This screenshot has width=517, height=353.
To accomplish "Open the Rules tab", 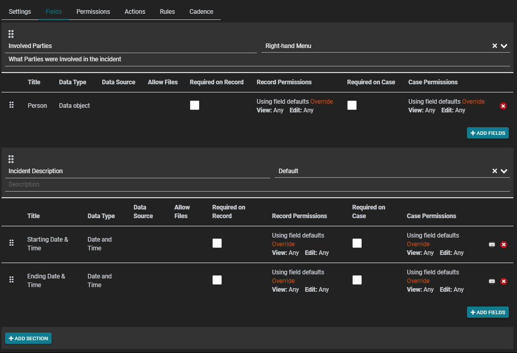I will 168,12.
